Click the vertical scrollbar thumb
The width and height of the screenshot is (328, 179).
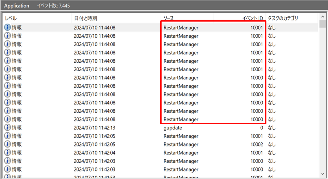click(322, 24)
